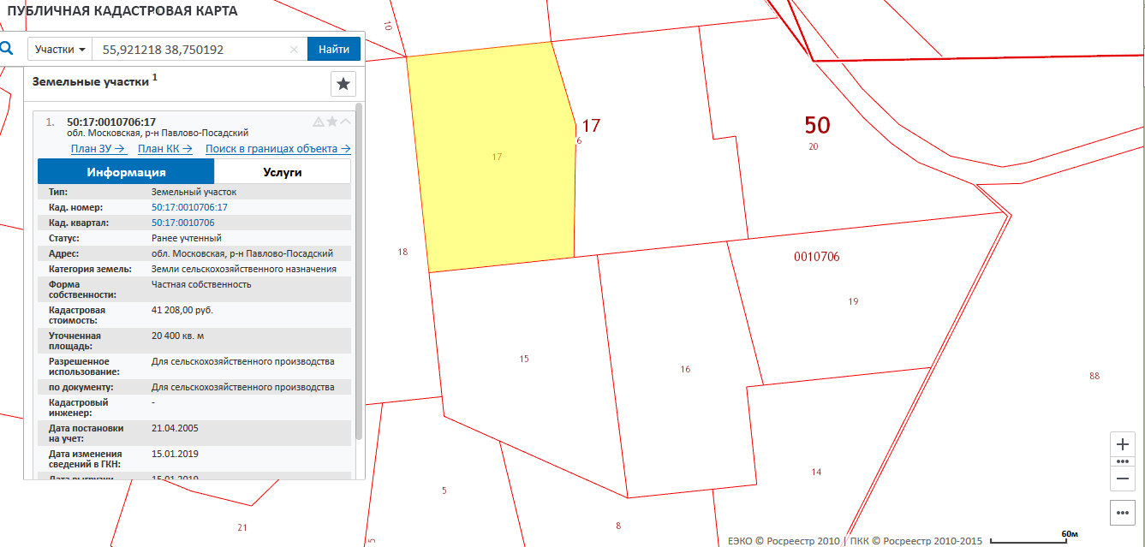Open favorites with the star button
Image resolution: width=1145 pixels, height=547 pixels.
pyautogui.click(x=343, y=84)
